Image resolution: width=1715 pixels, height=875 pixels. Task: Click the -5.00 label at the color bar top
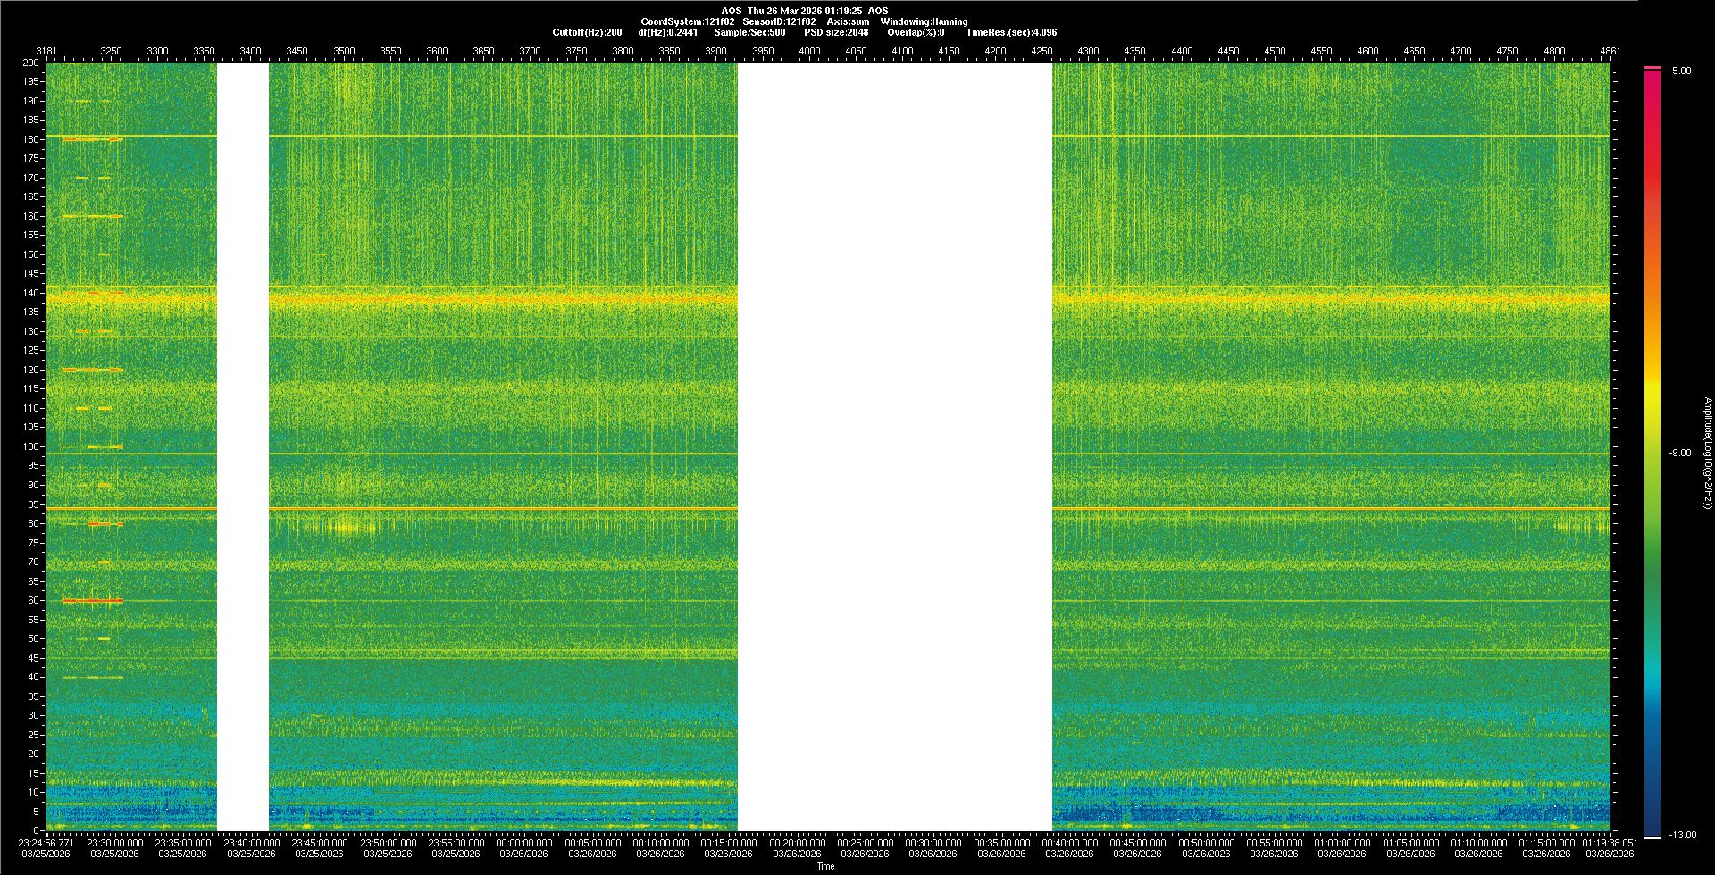click(1680, 71)
